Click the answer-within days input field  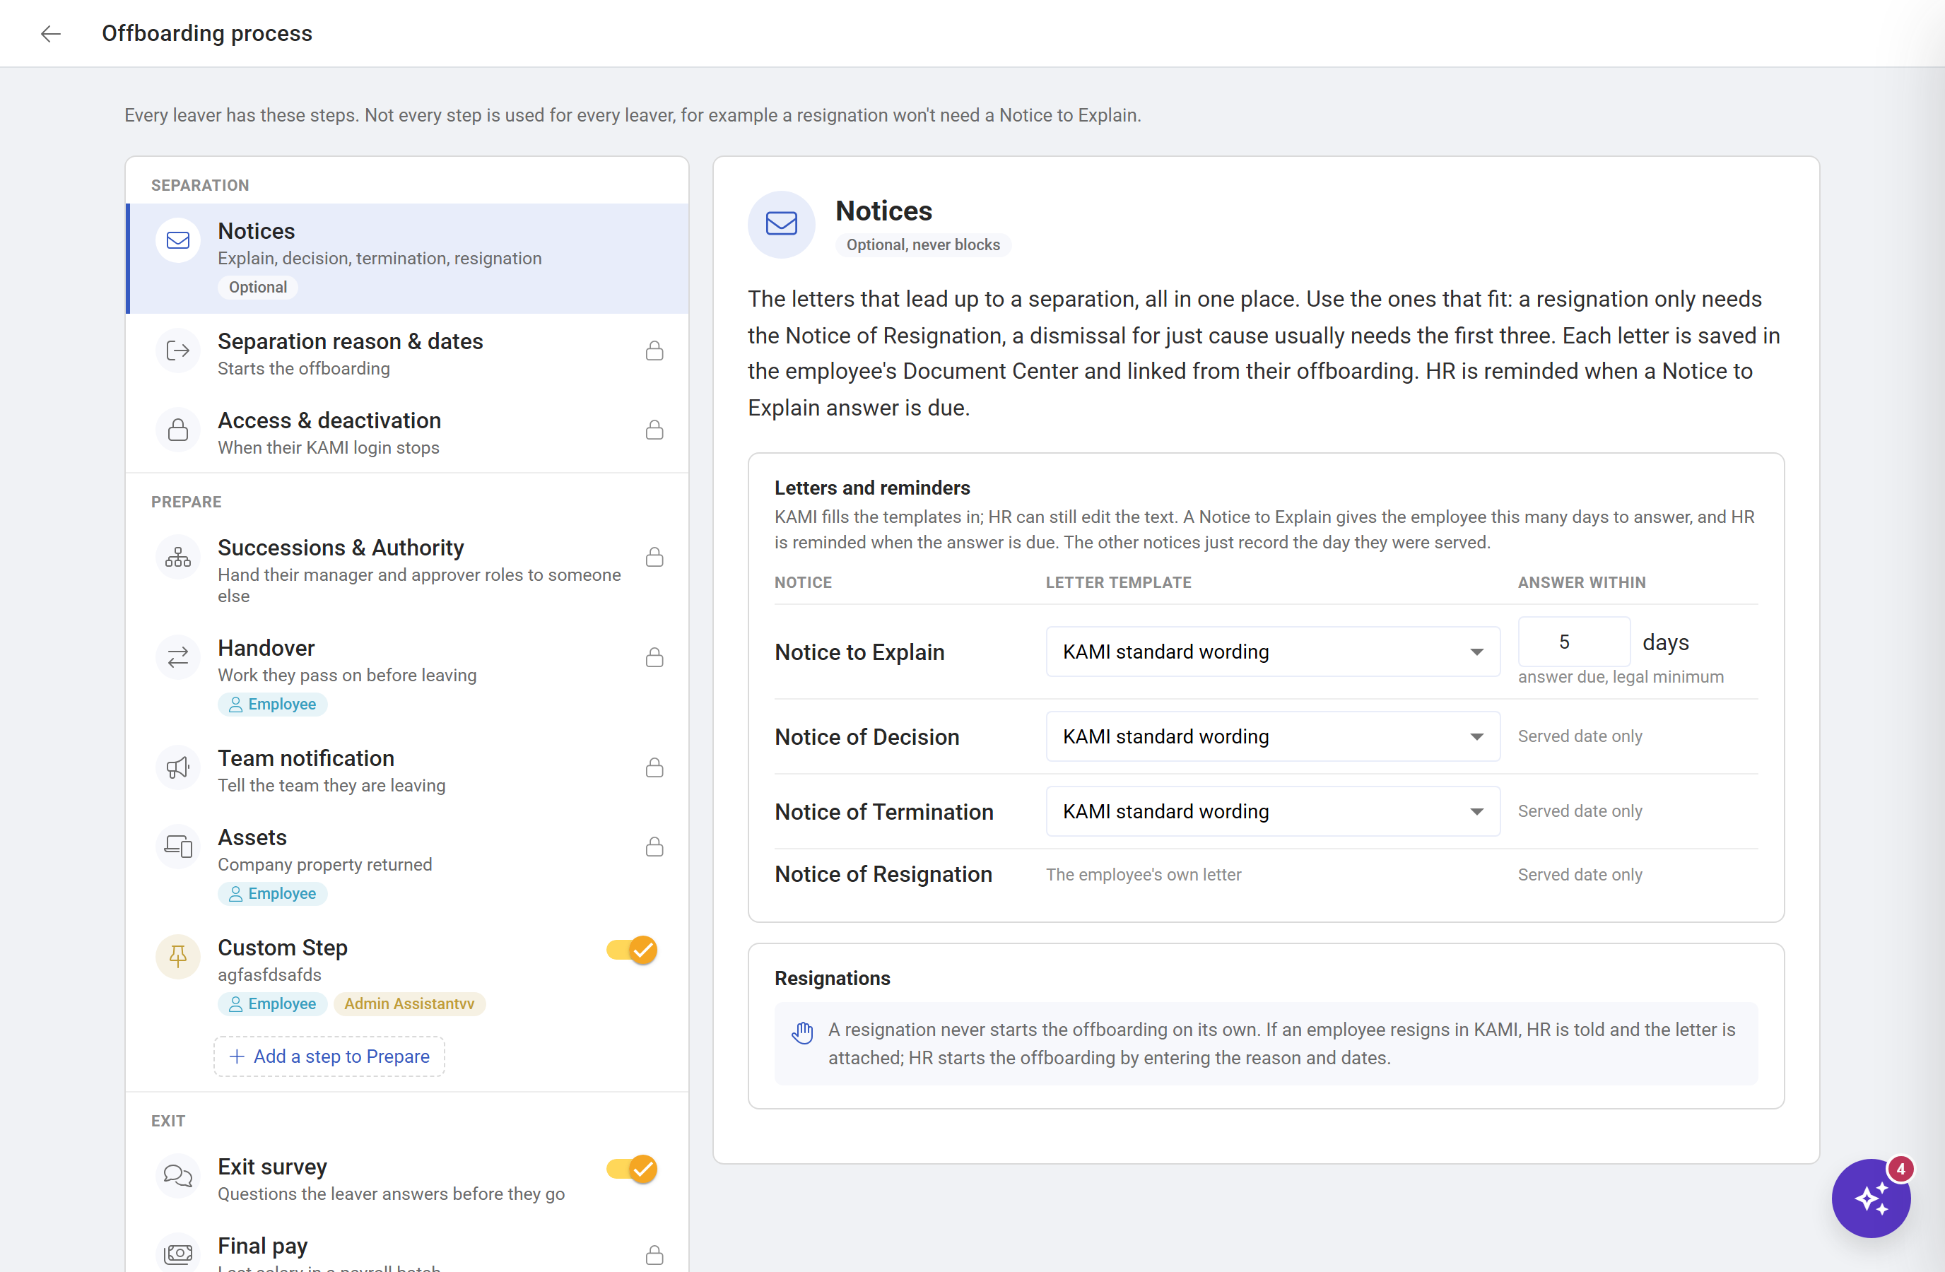pos(1573,642)
